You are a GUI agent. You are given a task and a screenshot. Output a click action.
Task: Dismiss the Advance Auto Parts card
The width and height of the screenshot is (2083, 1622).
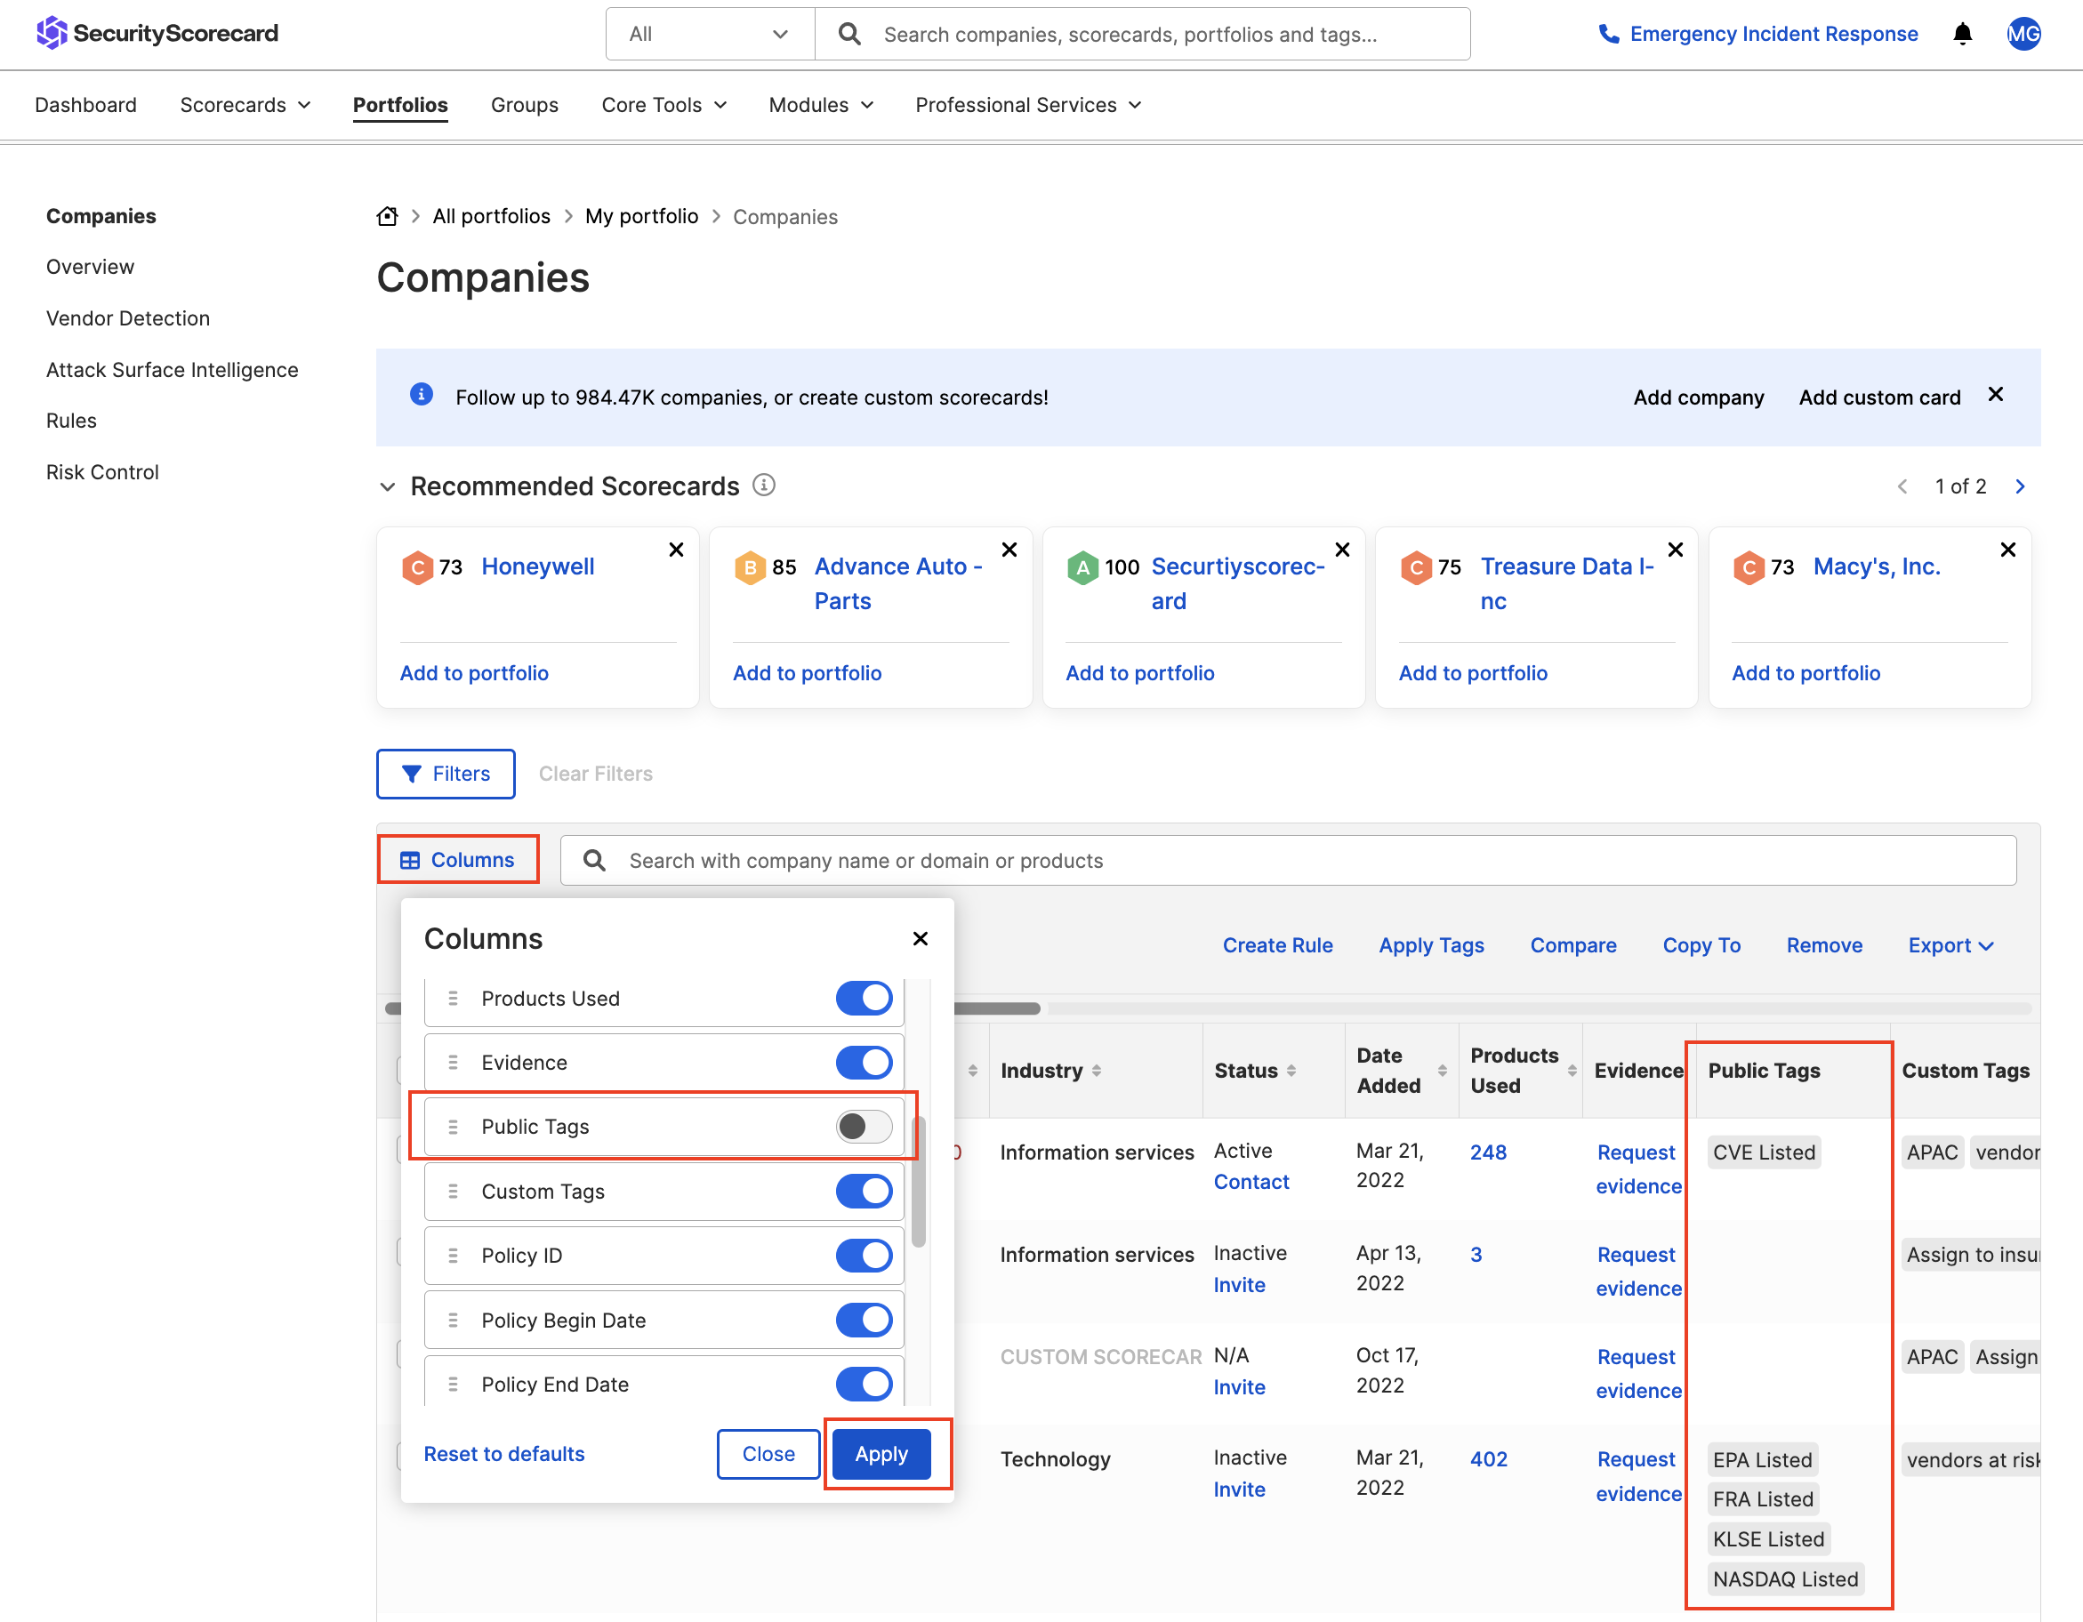click(1009, 550)
